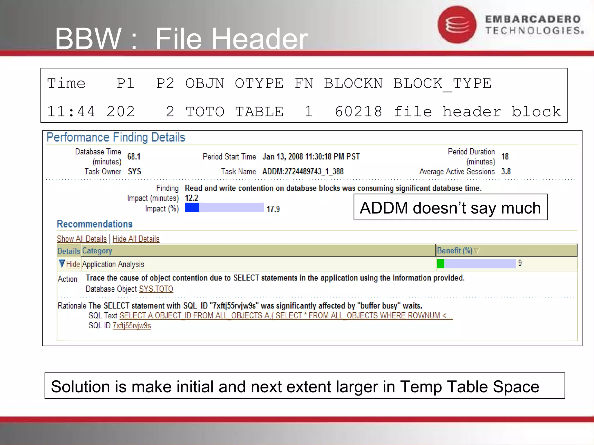
Task: Select the Average Active Sessions value 3.8
Action: (506, 171)
